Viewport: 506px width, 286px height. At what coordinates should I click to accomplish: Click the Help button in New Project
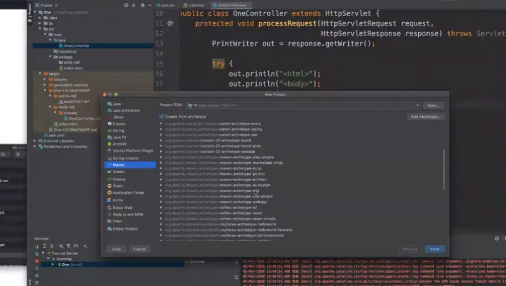116,249
